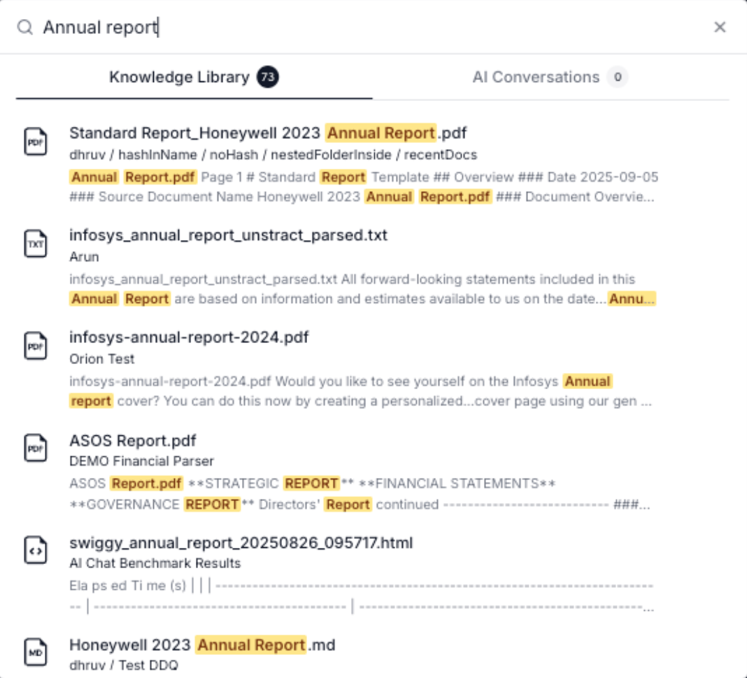
Task: Click snippet 'All forward-looking statements included in this'
Action: point(488,279)
